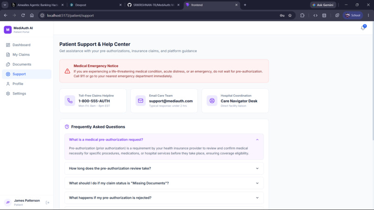The image size is (374, 210).
Task: Open the notifications bell icon
Action: 363,28
